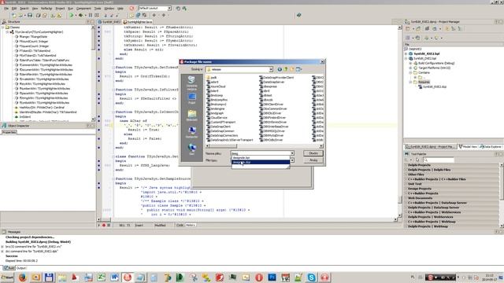This screenshot has width=504, height=283.
Task: Switch to SynHighlighterJava editor tab
Action: 138,22
